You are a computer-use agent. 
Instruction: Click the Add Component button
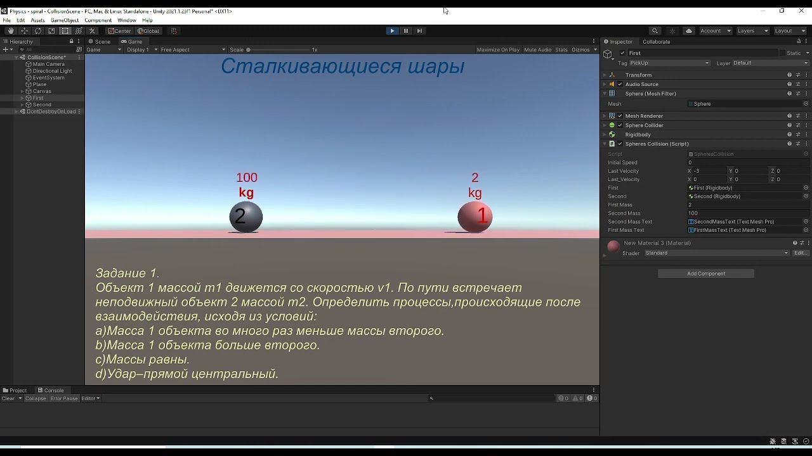point(706,274)
